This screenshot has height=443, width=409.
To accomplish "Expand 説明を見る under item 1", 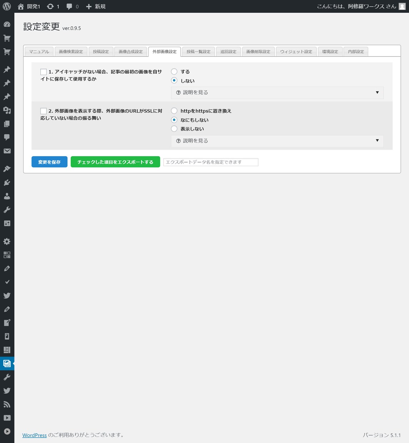I will [277, 93].
